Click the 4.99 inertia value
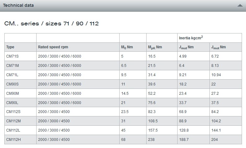 183,56
